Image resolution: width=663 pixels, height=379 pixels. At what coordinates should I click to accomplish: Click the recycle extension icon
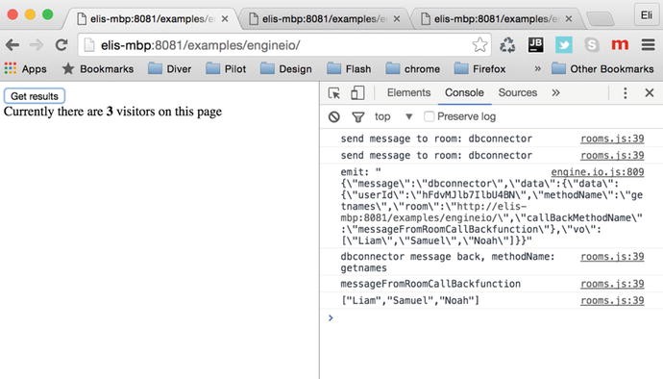coord(507,45)
